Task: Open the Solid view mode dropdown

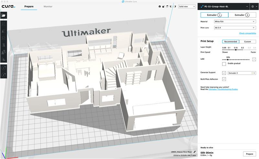Action: [187, 6]
